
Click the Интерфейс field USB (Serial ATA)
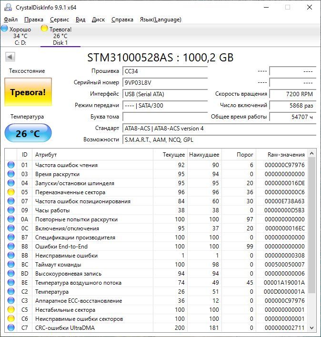165,94
